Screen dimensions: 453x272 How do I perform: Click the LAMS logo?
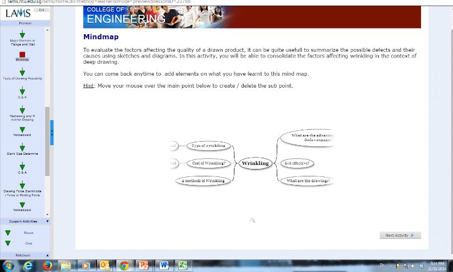point(18,13)
